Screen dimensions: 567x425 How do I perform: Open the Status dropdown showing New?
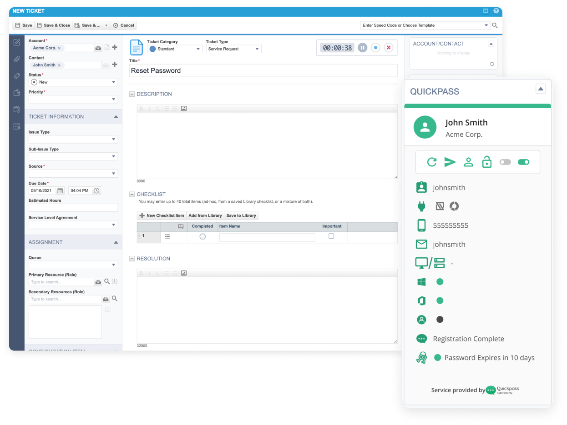[73, 82]
